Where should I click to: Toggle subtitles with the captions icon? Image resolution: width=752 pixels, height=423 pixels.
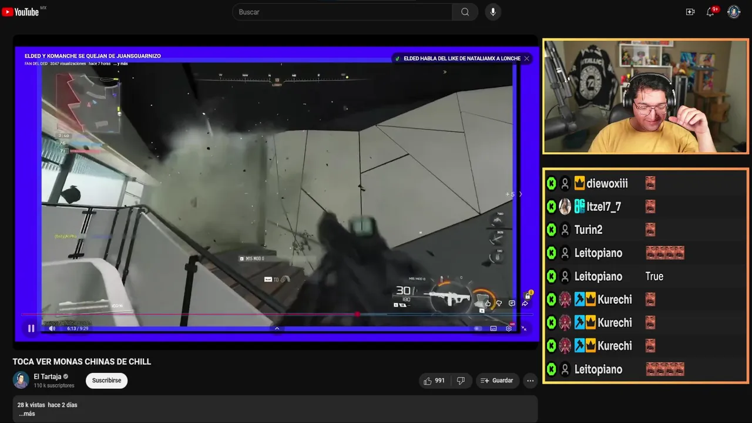click(493, 328)
